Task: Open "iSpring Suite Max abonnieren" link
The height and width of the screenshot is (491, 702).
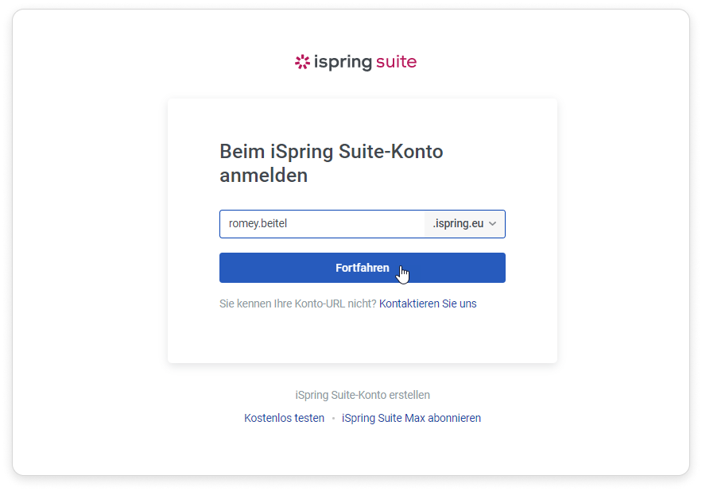Action: click(x=411, y=418)
